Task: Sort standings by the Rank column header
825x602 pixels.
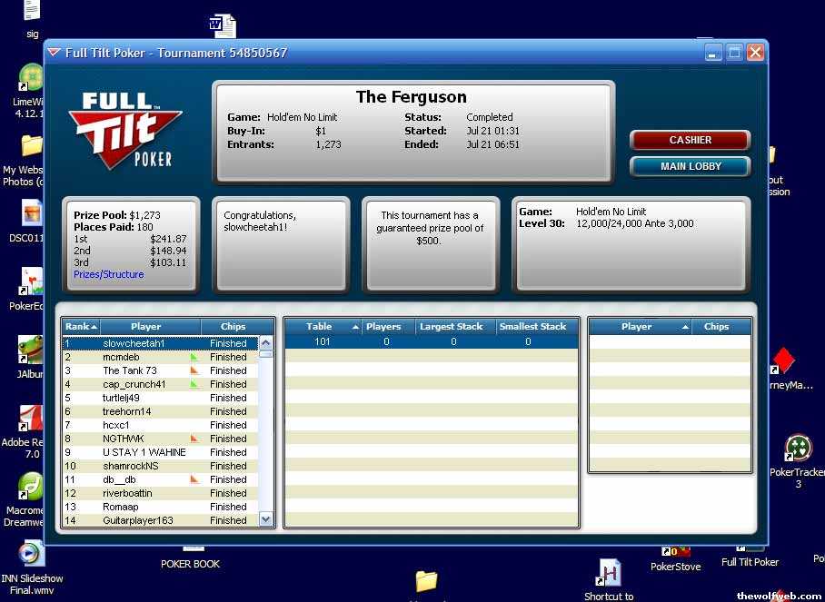Action: (x=81, y=327)
